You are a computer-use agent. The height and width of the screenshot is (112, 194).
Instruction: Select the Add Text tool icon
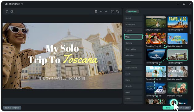(7, 12)
